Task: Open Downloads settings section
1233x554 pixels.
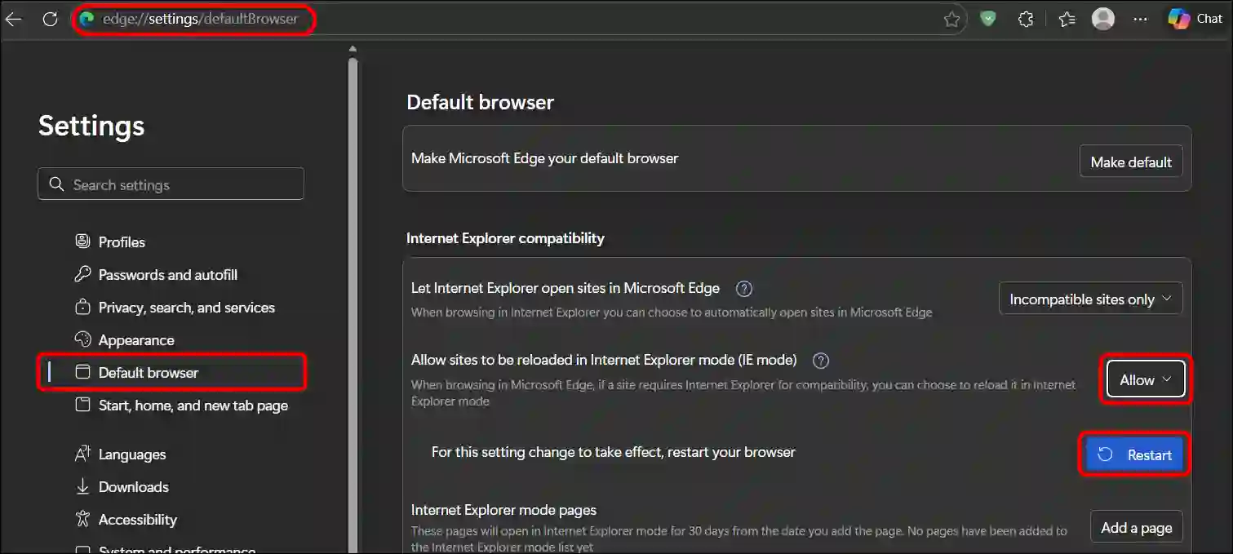Action: (133, 486)
